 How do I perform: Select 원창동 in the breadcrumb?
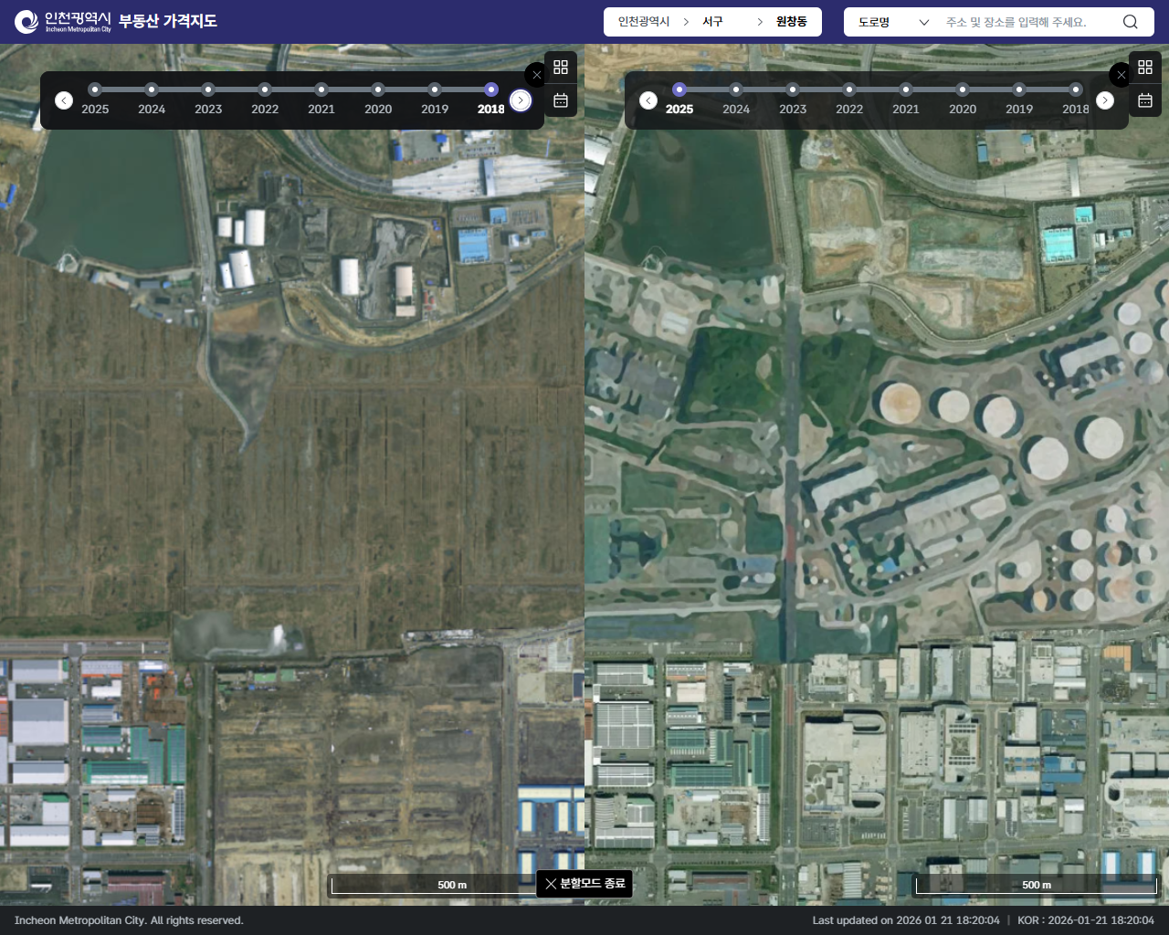click(791, 22)
